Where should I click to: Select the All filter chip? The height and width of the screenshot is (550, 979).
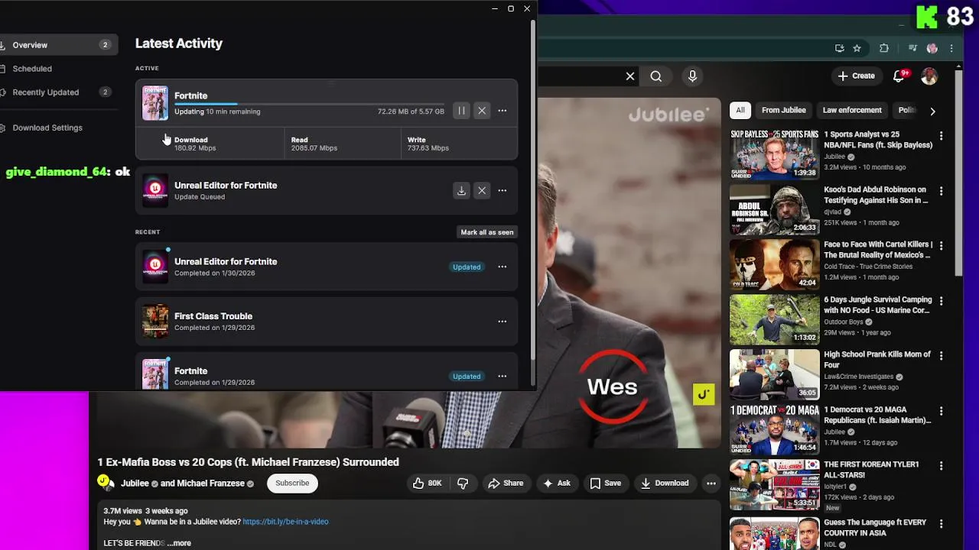(740, 110)
